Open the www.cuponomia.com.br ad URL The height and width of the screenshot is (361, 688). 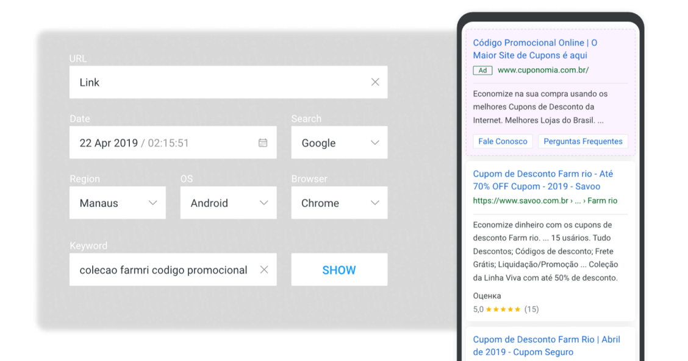[x=543, y=70]
